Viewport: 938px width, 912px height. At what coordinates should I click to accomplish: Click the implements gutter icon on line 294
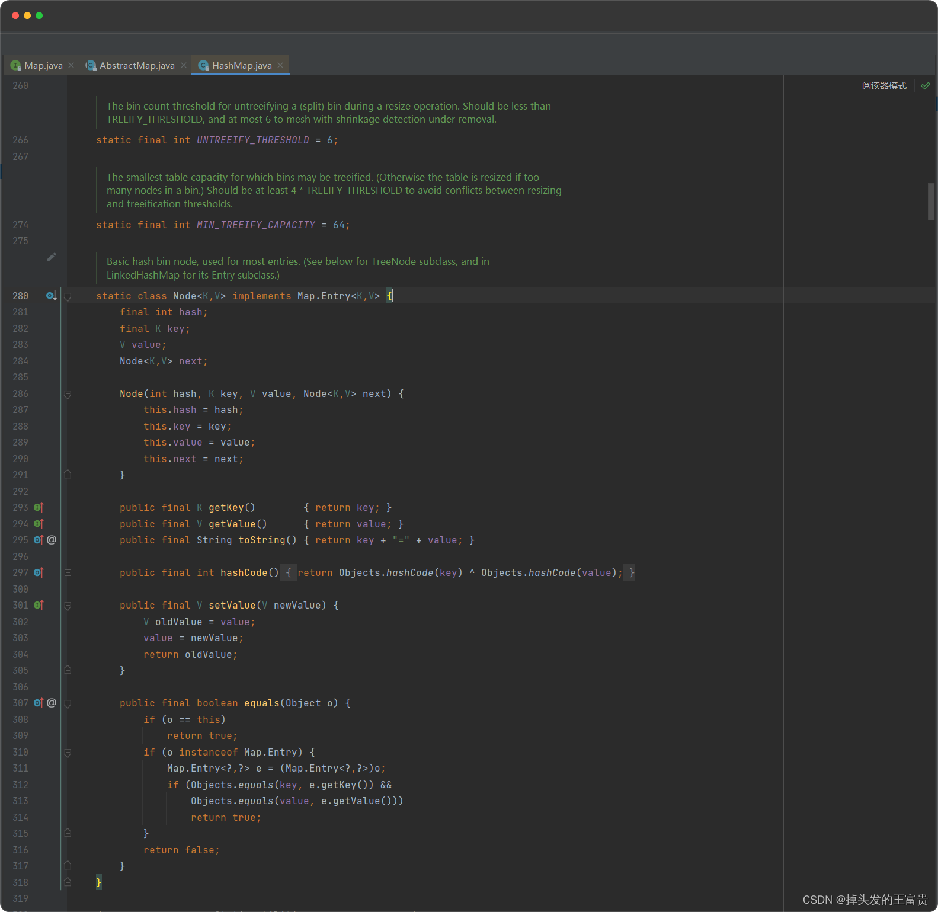tap(39, 524)
